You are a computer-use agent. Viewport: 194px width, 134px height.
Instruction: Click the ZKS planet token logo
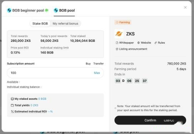[119, 34]
